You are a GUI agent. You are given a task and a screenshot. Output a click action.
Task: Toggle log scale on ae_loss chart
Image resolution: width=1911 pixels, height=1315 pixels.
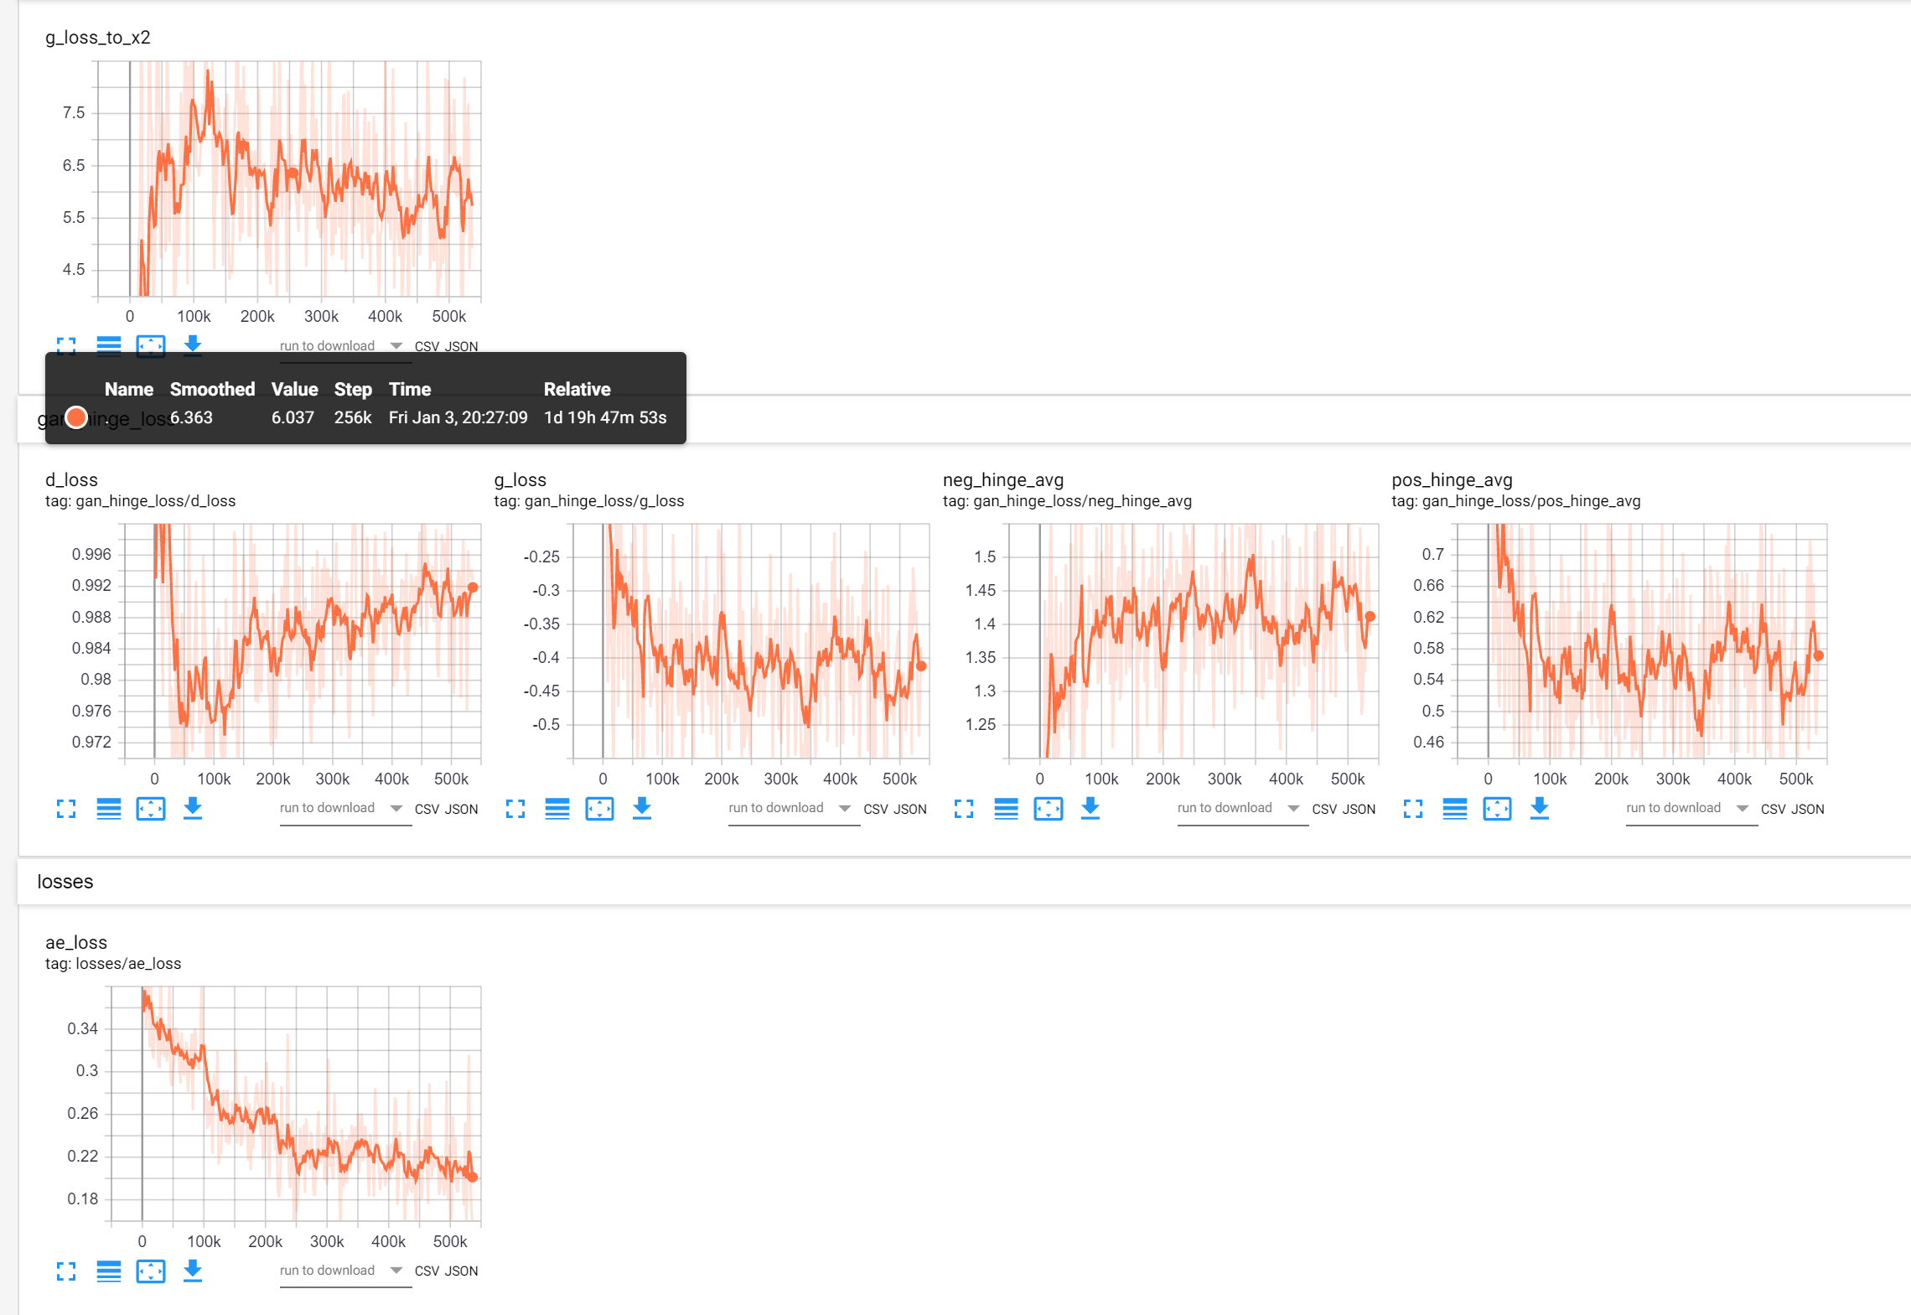click(108, 1271)
